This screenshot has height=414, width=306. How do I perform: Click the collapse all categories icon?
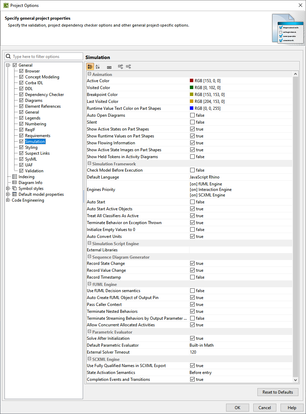coord(129,67)
